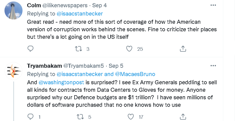
Task: Open Colm's display name
Action: coord(34,5)
